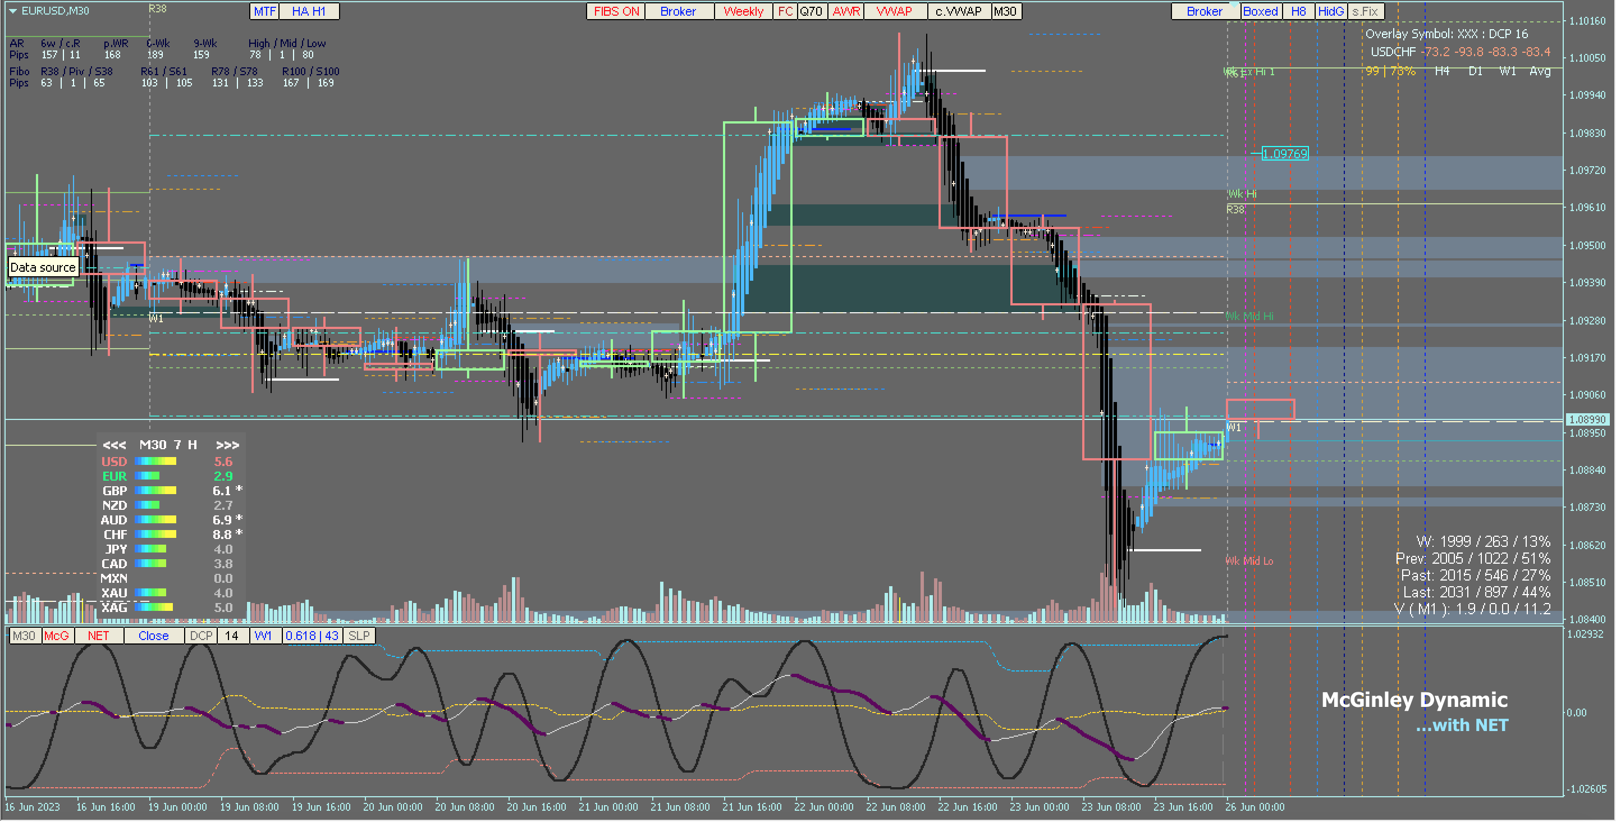This screenshot has width=1616, height=822.
Task: Open the EURUSD,M30 chart title dropdown arrow
Action: click(x=12, y=11)
